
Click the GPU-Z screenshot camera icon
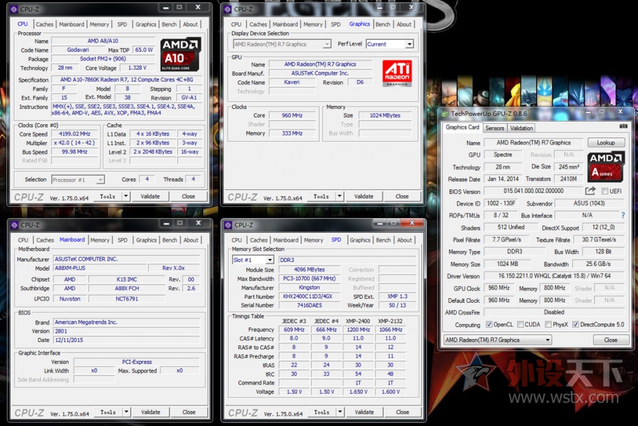click(x=623, y=126)
